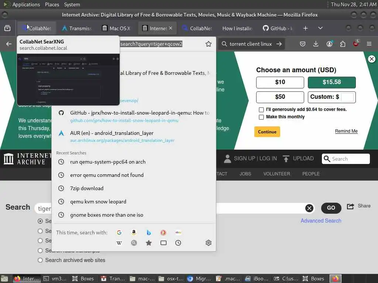Clear the Internet Archive search field
Viewport: 378px width, 283px height.
[x=309, y=208]
